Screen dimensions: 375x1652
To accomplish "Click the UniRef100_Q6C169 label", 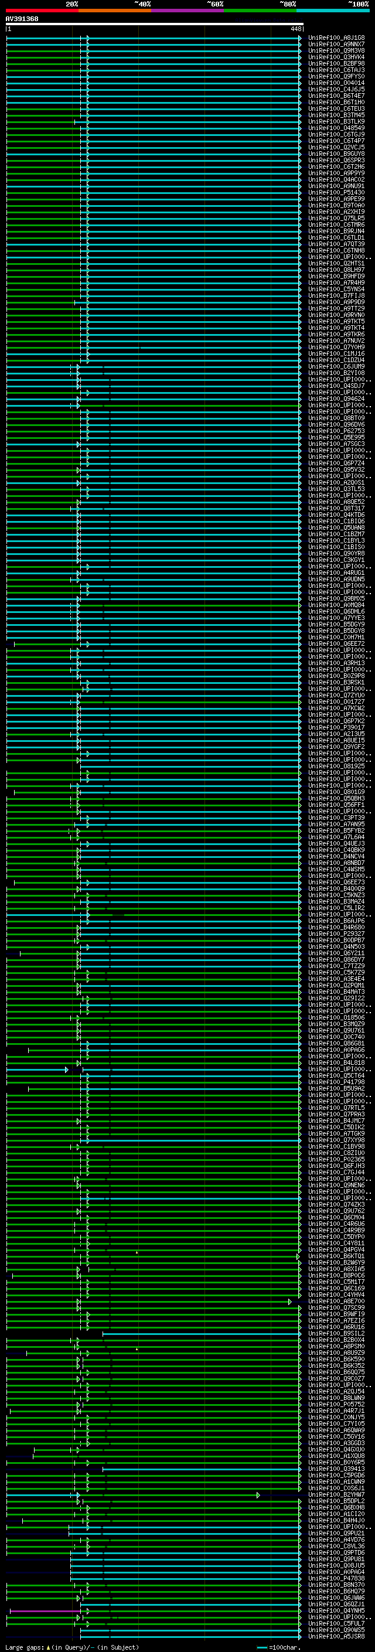I will 336,1289.
